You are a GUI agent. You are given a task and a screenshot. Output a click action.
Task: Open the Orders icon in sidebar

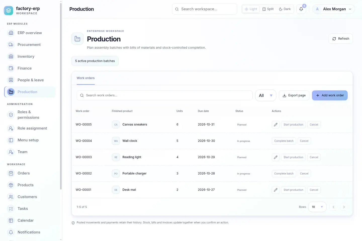11,173
